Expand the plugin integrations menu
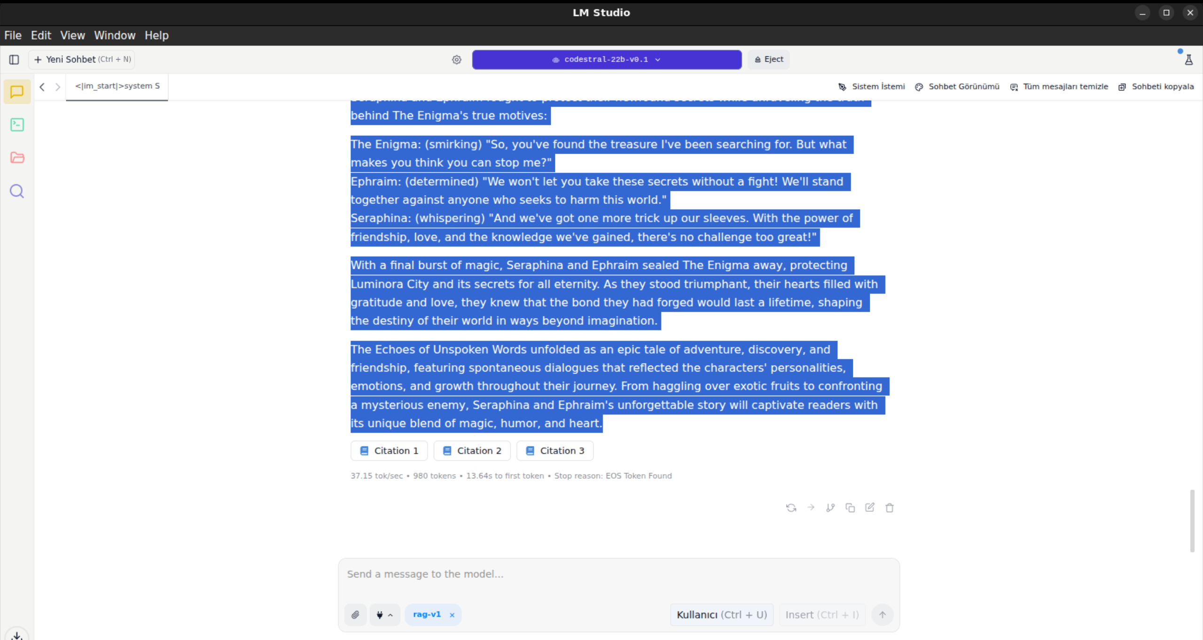 pyautogui.click(x=384, y=615)
